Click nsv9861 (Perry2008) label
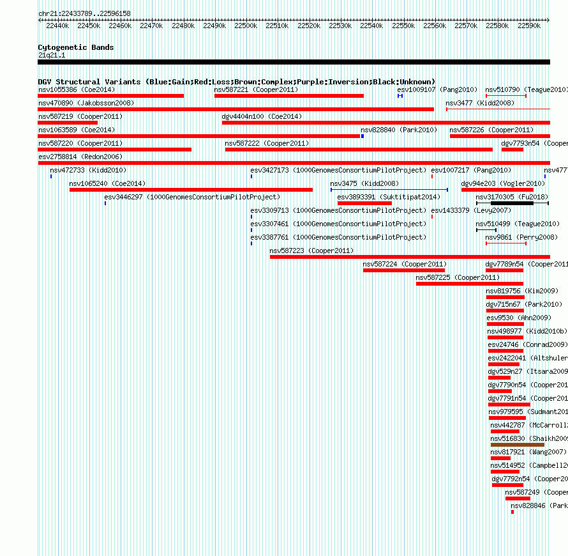Screen dimensions: 568x556 click(x=521, y=237)
